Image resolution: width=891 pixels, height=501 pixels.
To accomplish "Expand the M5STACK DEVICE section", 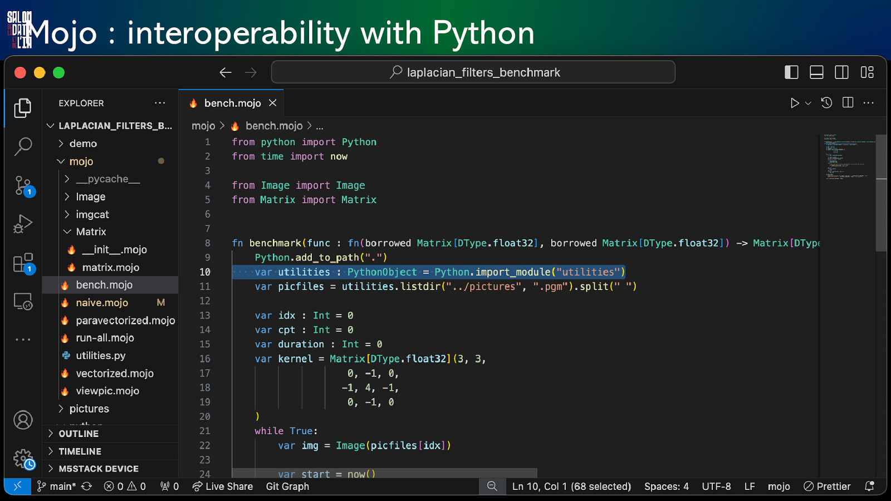I will (x=110, y=469).
